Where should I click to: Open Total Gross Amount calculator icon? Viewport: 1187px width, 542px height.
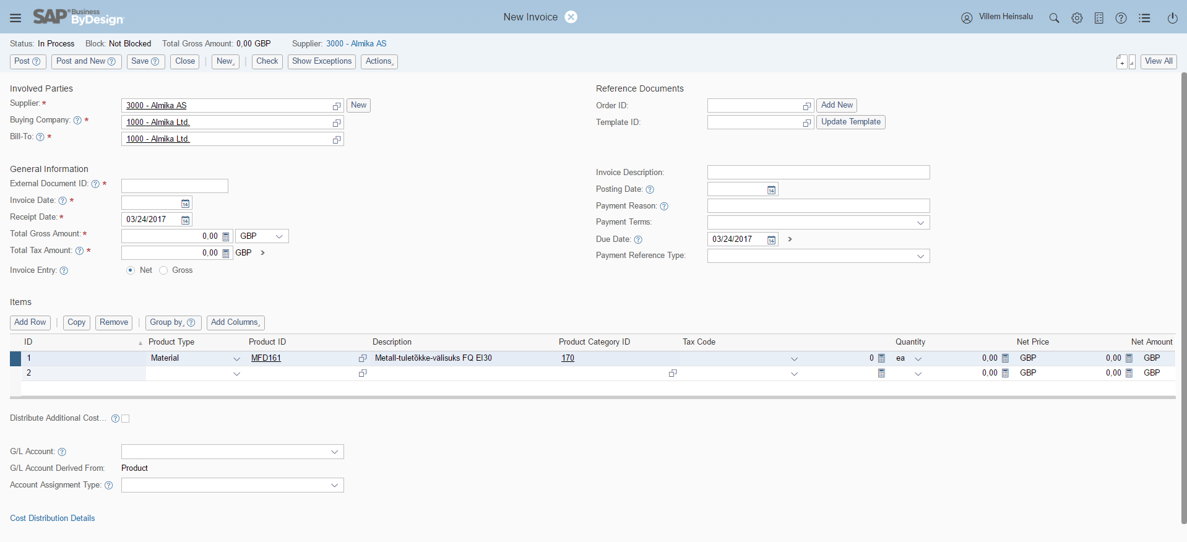226,236
